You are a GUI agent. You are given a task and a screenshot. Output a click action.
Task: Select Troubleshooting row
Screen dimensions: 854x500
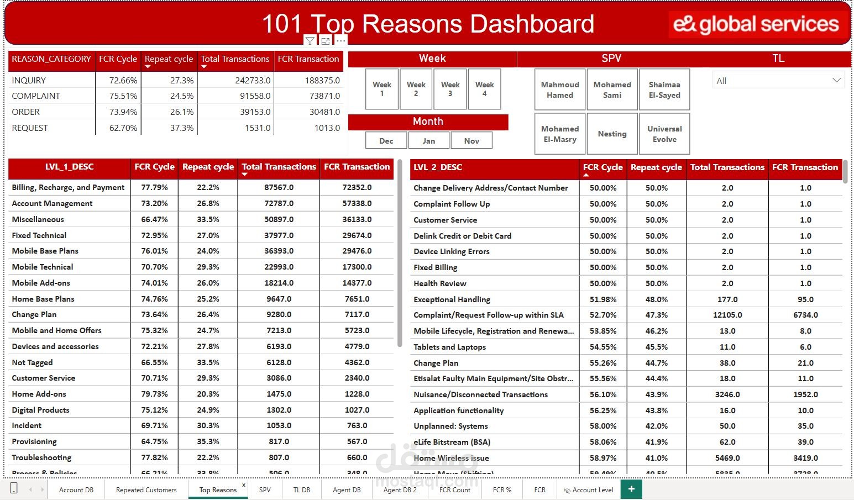(201, 457)
